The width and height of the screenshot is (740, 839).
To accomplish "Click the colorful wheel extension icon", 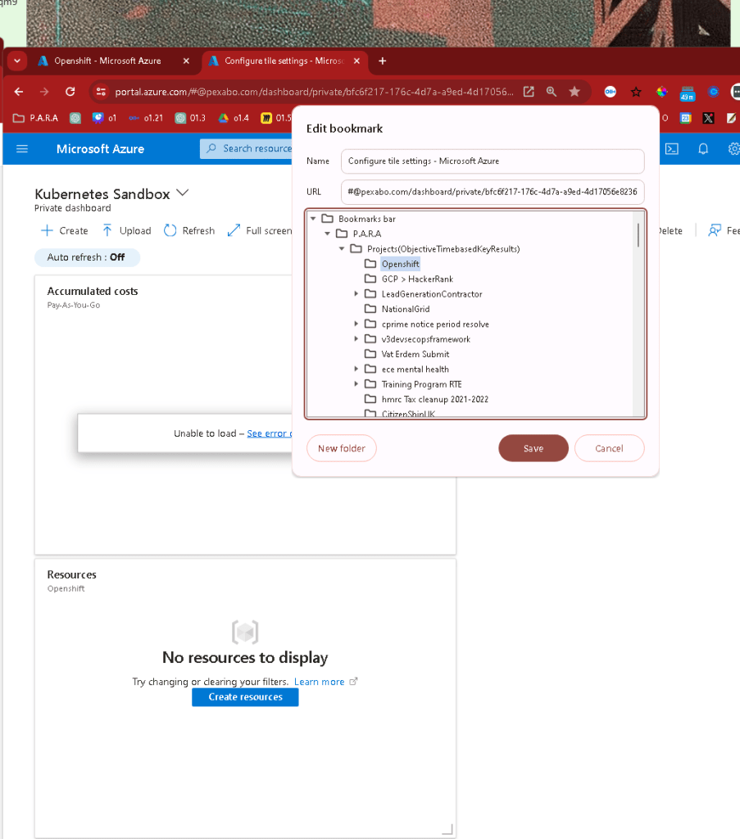I will [662, 92].
